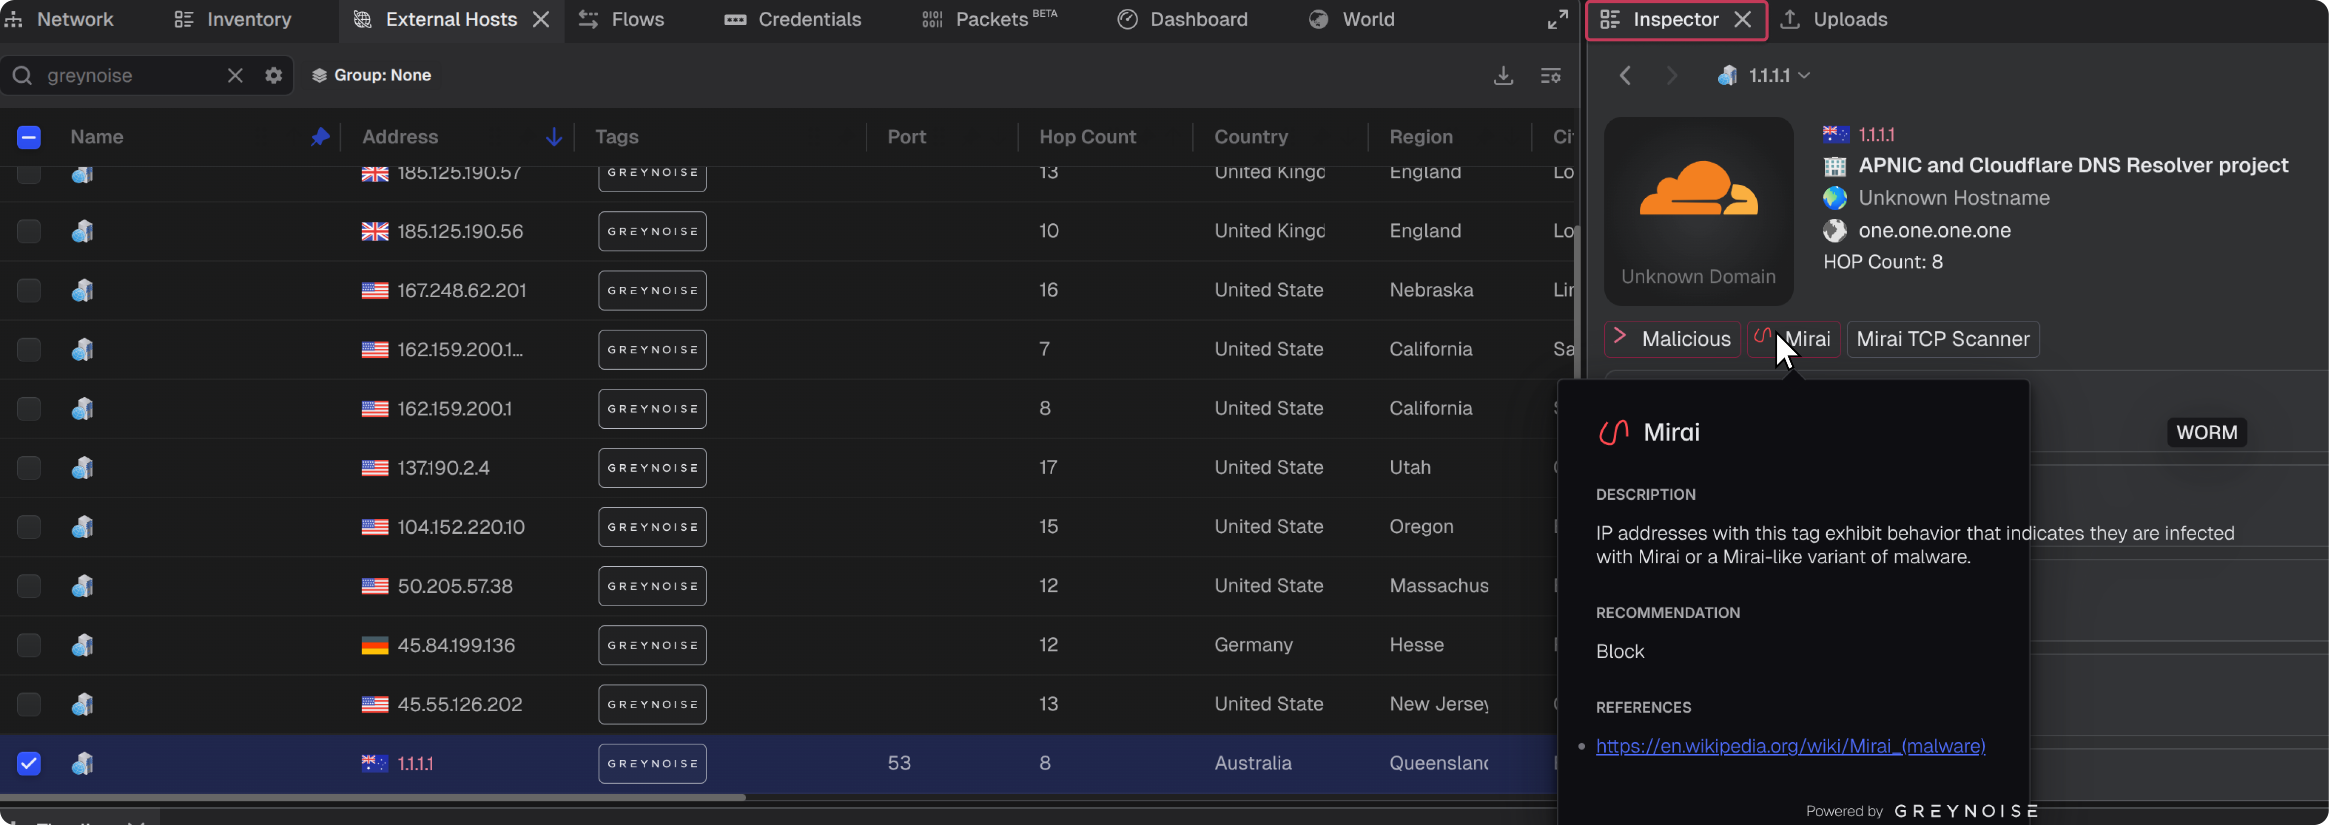
Task: Select address 45.84.199.136
Action: (x=457, y=645)
